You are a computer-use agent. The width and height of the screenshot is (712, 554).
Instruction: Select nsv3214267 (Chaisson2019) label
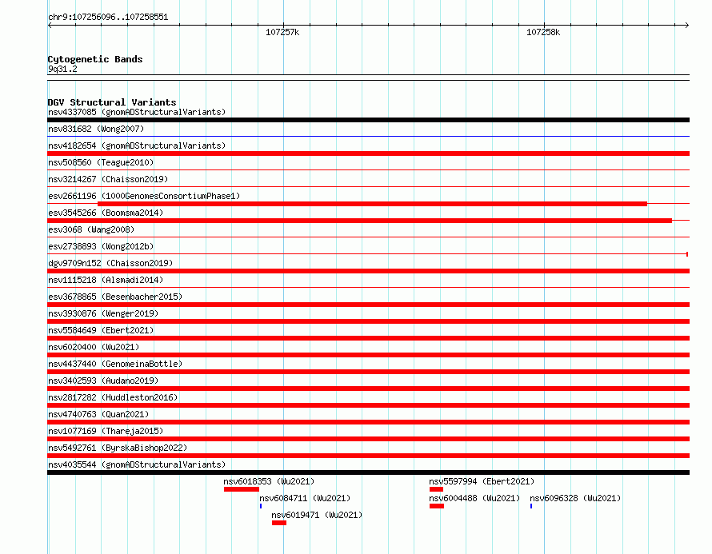pyautogui.click(x=108, y=179)
